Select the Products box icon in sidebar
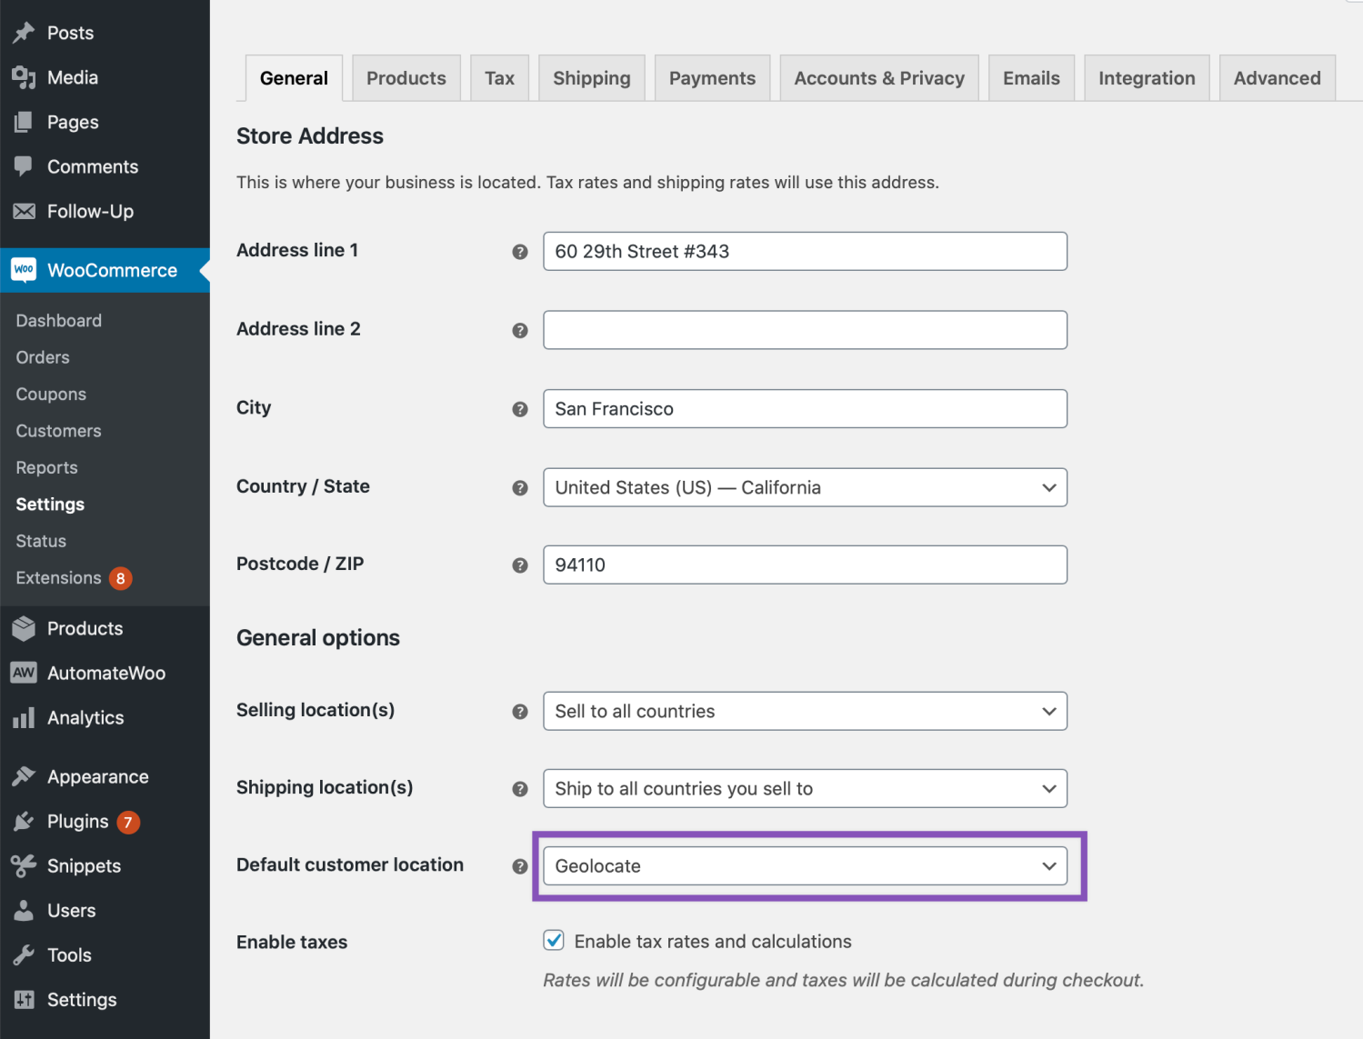This screenshot has height=1039, width=1363. coord(24,628)
